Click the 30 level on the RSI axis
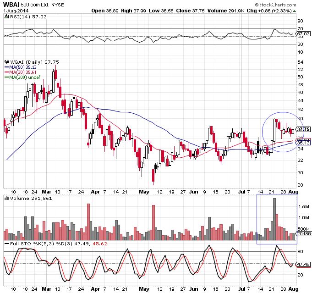The width and height of the screenshot is (312, 293). coord(300,44)
